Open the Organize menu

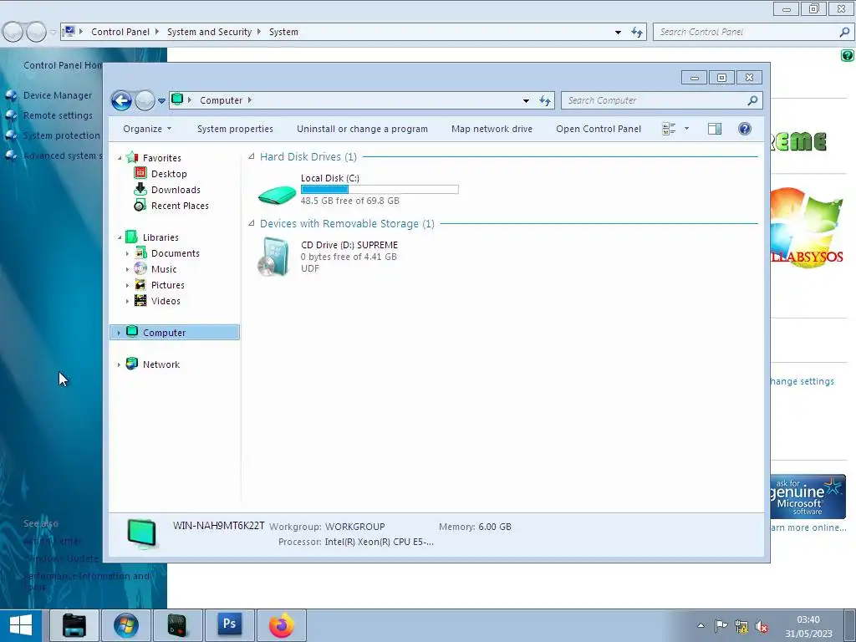coord(147,129)
